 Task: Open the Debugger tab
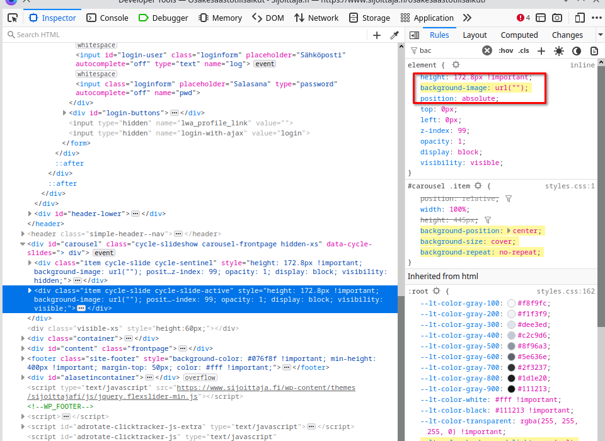click(163, 18)
